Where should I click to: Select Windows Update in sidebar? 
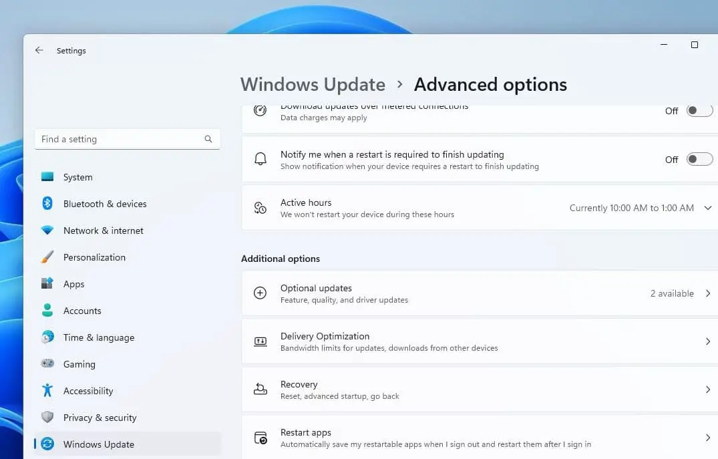point(128,444)
